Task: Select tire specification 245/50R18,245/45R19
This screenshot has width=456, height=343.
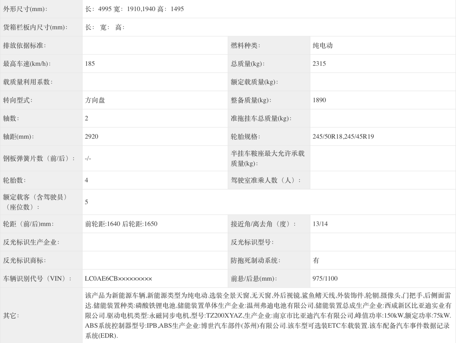Action: coord(343,137)
